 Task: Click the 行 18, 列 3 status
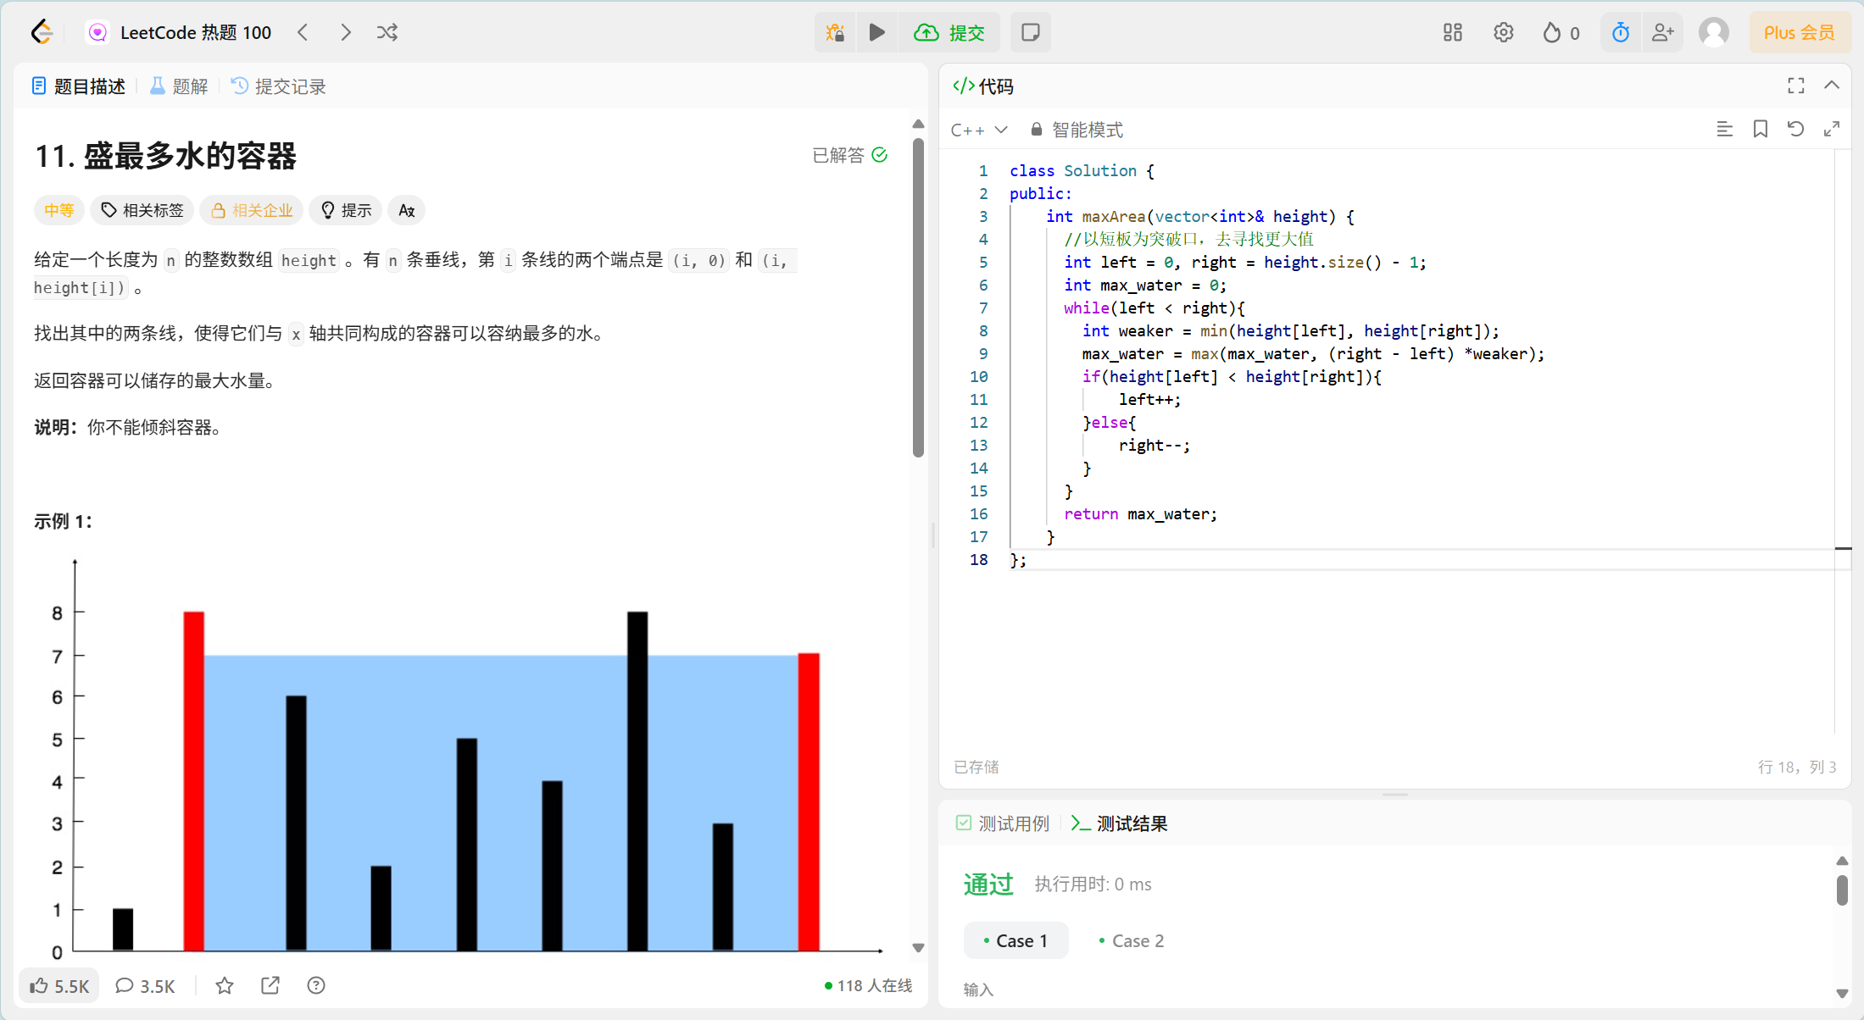click(x=1796, y=767)
